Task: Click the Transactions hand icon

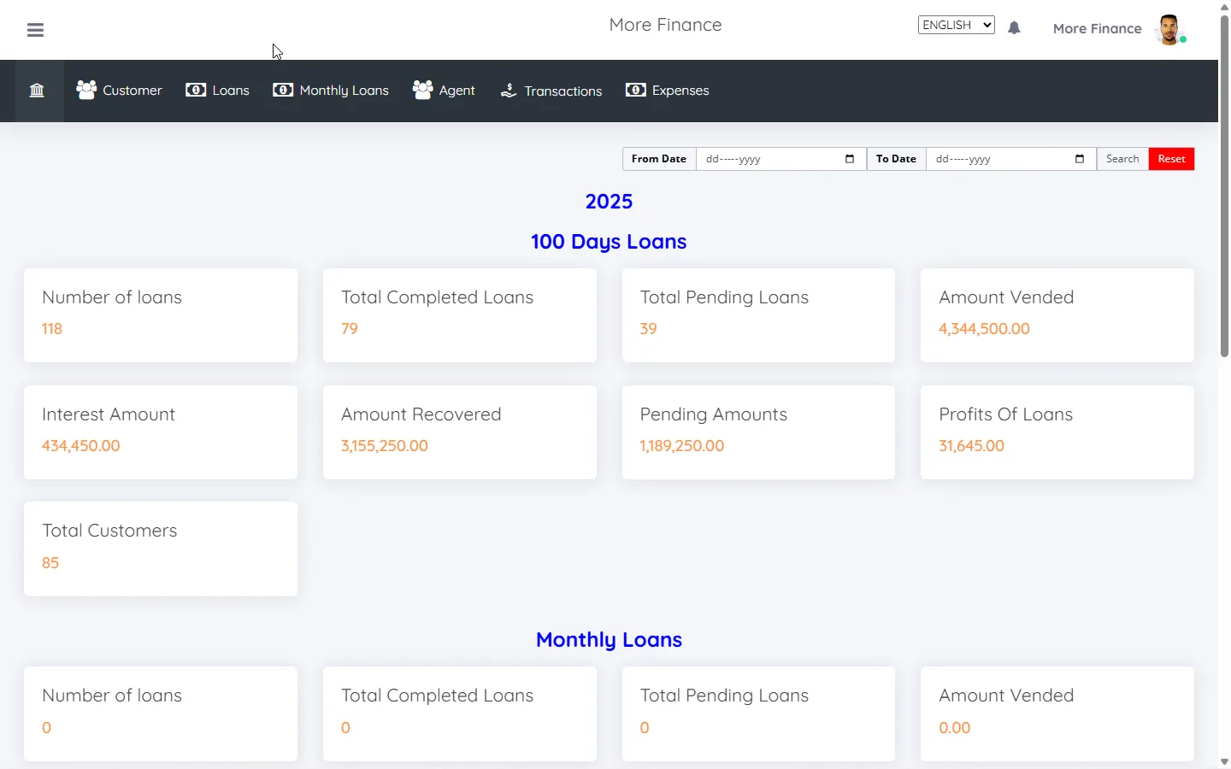Action: [509, 90]
